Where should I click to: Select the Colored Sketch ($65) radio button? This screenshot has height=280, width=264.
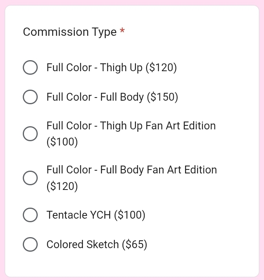pyautogui.click(x=30, y=244)
